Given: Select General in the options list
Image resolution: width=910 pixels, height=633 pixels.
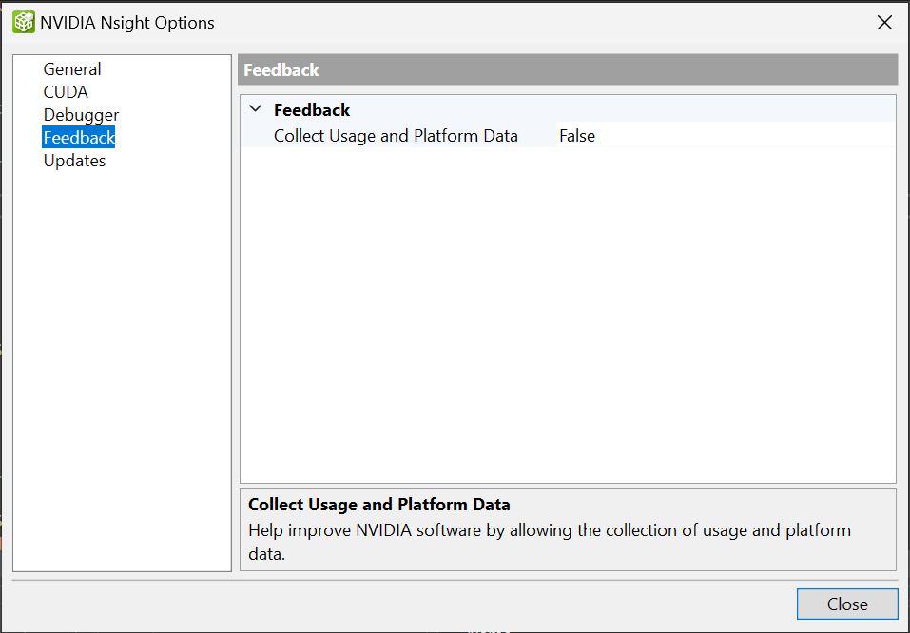Looking at the screenshot, I should pyautogui.click(x=72, y=69).
